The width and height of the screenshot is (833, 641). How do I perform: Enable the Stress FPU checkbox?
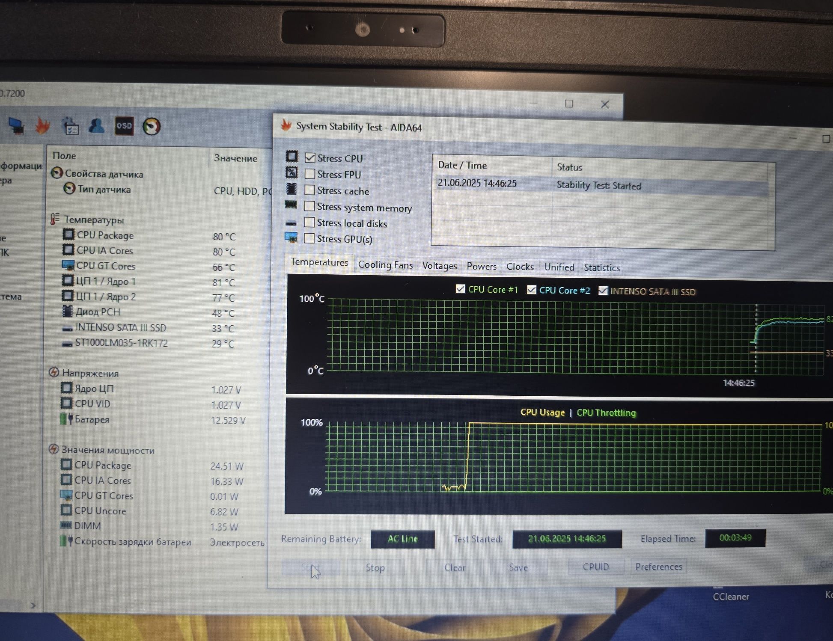[310, 174]
